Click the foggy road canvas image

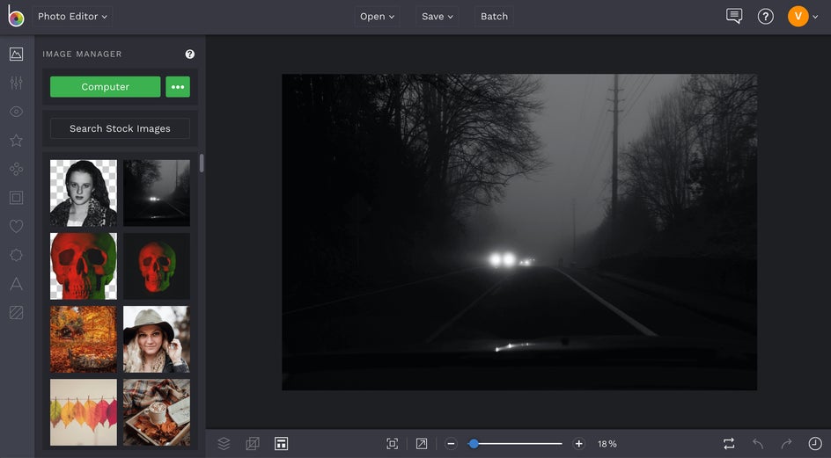click(x=519, y=232)
